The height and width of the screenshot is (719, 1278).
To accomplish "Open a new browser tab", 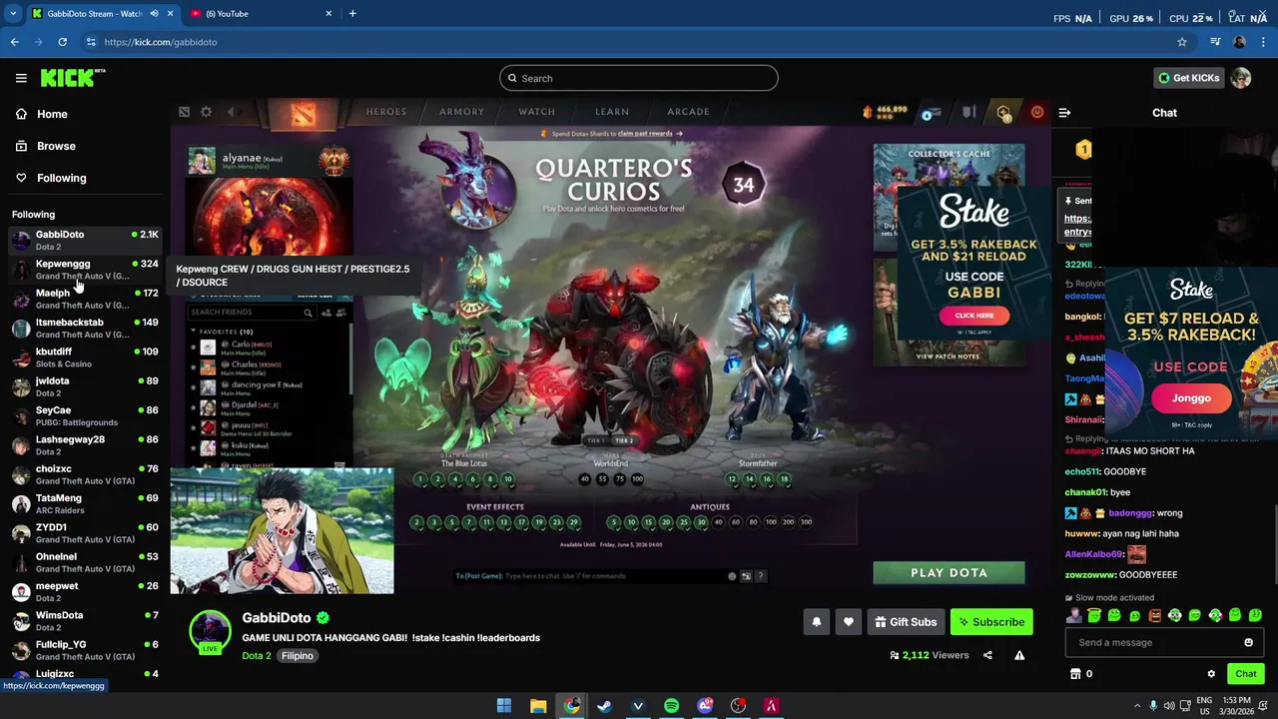I will click(x=352, y=13).
